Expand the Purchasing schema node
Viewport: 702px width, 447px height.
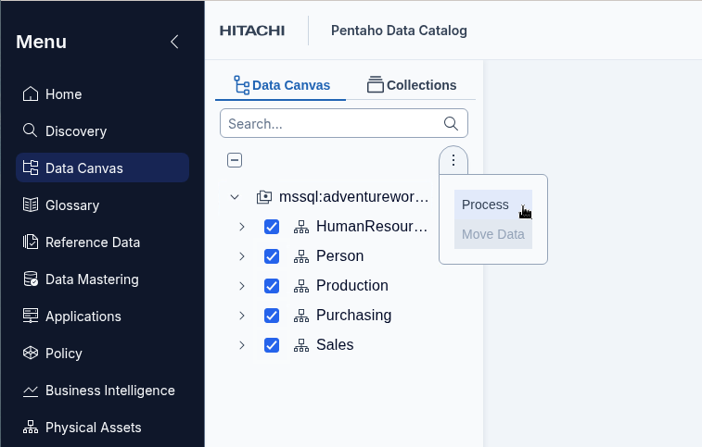pyautogui.click(x=241, y=316)
